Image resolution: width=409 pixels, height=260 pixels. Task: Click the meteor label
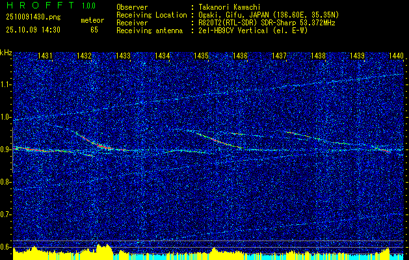(x=92, y=20)
